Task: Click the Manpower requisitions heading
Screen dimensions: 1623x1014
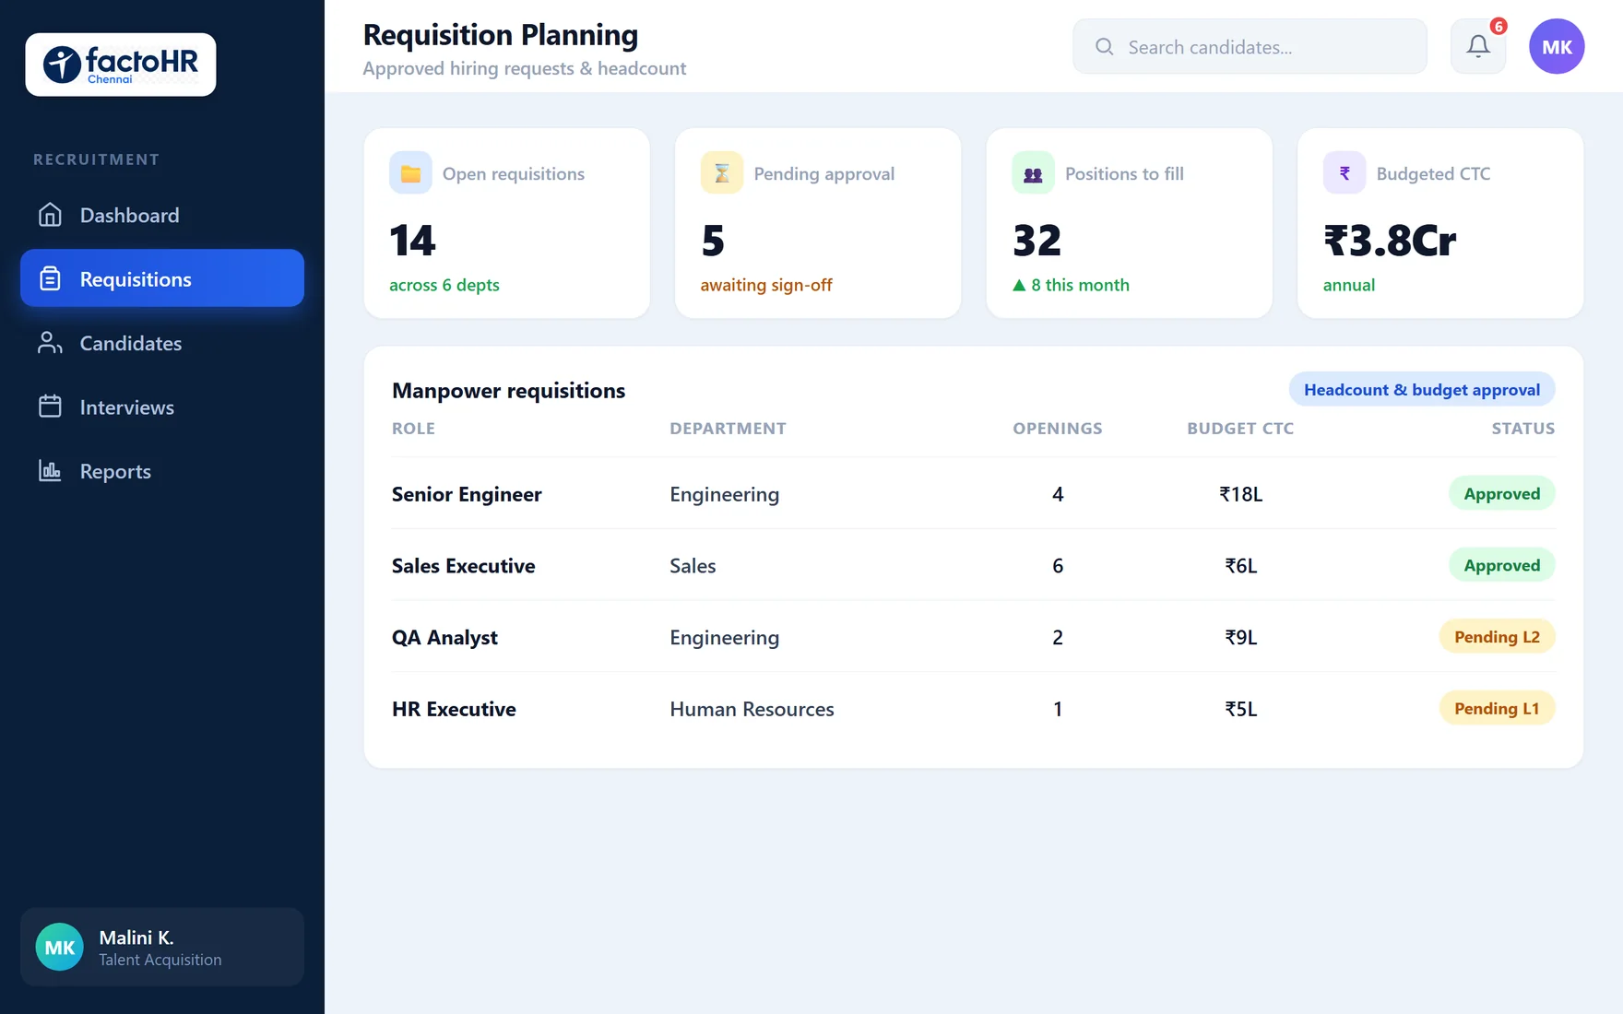Action: pyautogui.click(x=508, y=391)
